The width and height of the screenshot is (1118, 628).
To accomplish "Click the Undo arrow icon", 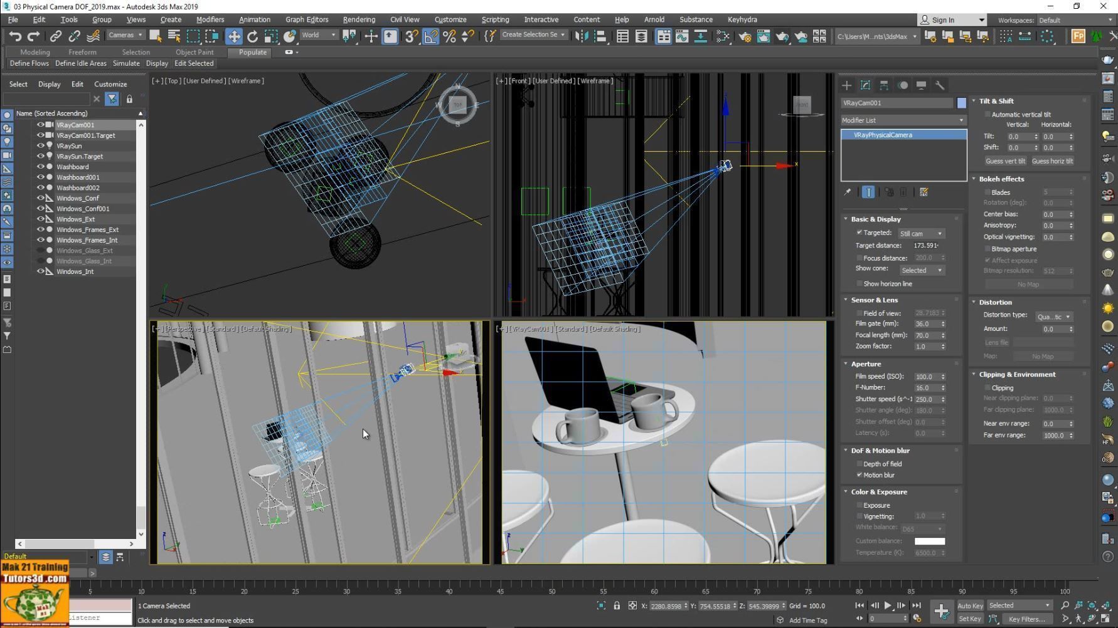I will click(15, 36).
